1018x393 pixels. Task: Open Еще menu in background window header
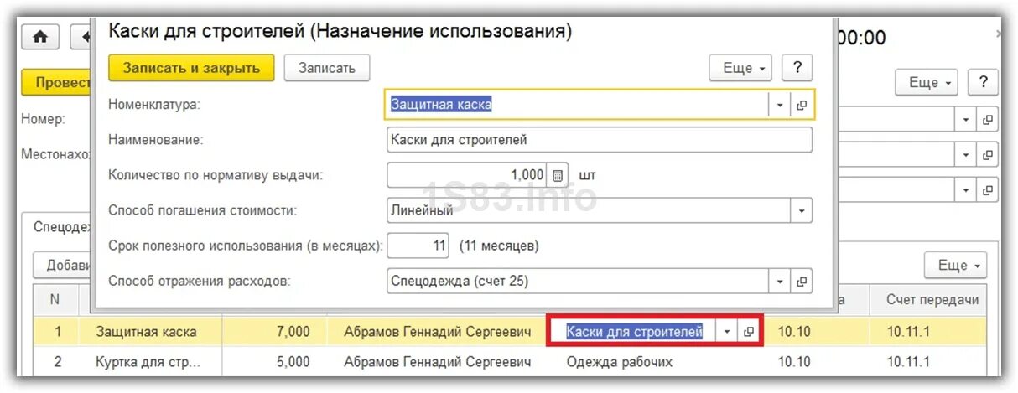927,82
